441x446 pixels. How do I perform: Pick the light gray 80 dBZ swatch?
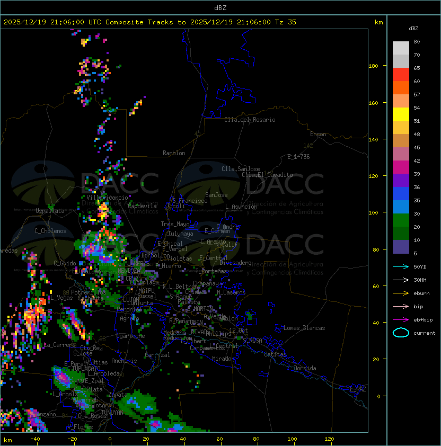pyautogui.click(x=401, y=48)
